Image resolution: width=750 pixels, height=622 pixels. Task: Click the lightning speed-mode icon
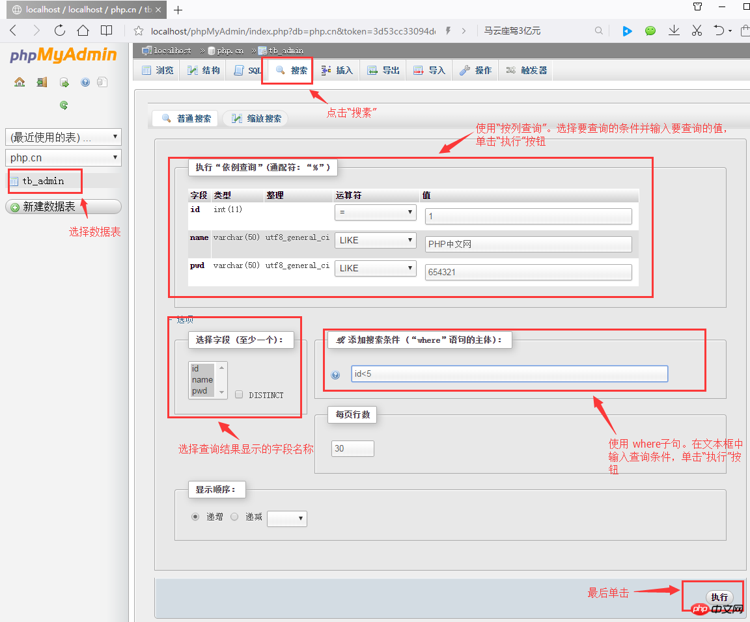(x=448, y=31)
